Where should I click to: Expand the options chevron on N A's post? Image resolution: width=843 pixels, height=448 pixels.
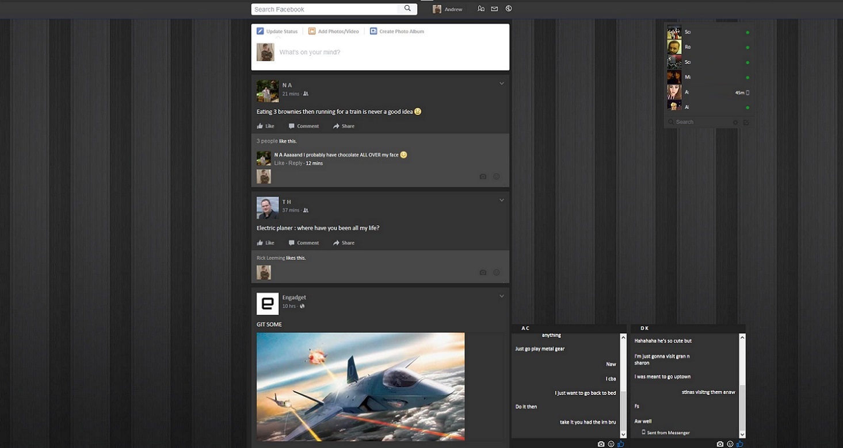point(501,83)
